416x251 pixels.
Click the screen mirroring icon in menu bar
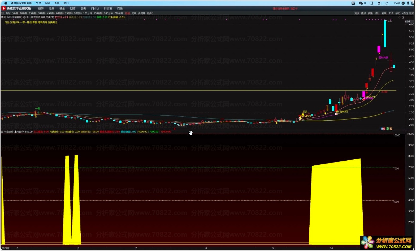click(371, 3)
